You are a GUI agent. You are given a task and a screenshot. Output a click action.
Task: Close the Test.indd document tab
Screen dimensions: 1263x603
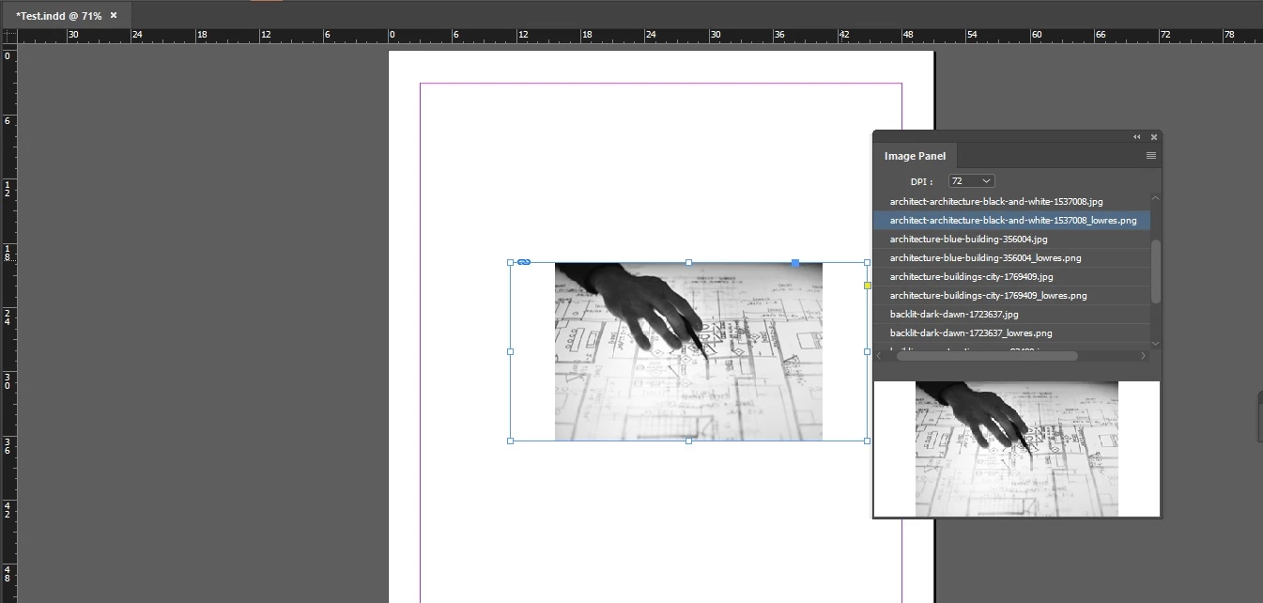pos(114,17)
